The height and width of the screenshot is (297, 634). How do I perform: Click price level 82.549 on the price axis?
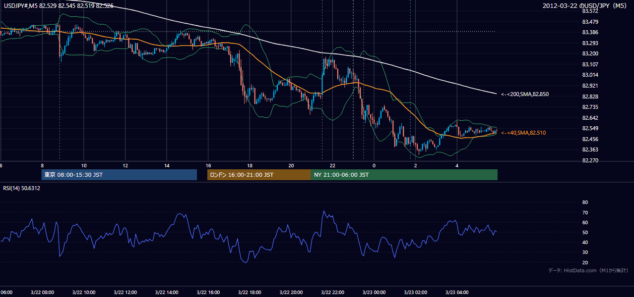click(590, 128)
